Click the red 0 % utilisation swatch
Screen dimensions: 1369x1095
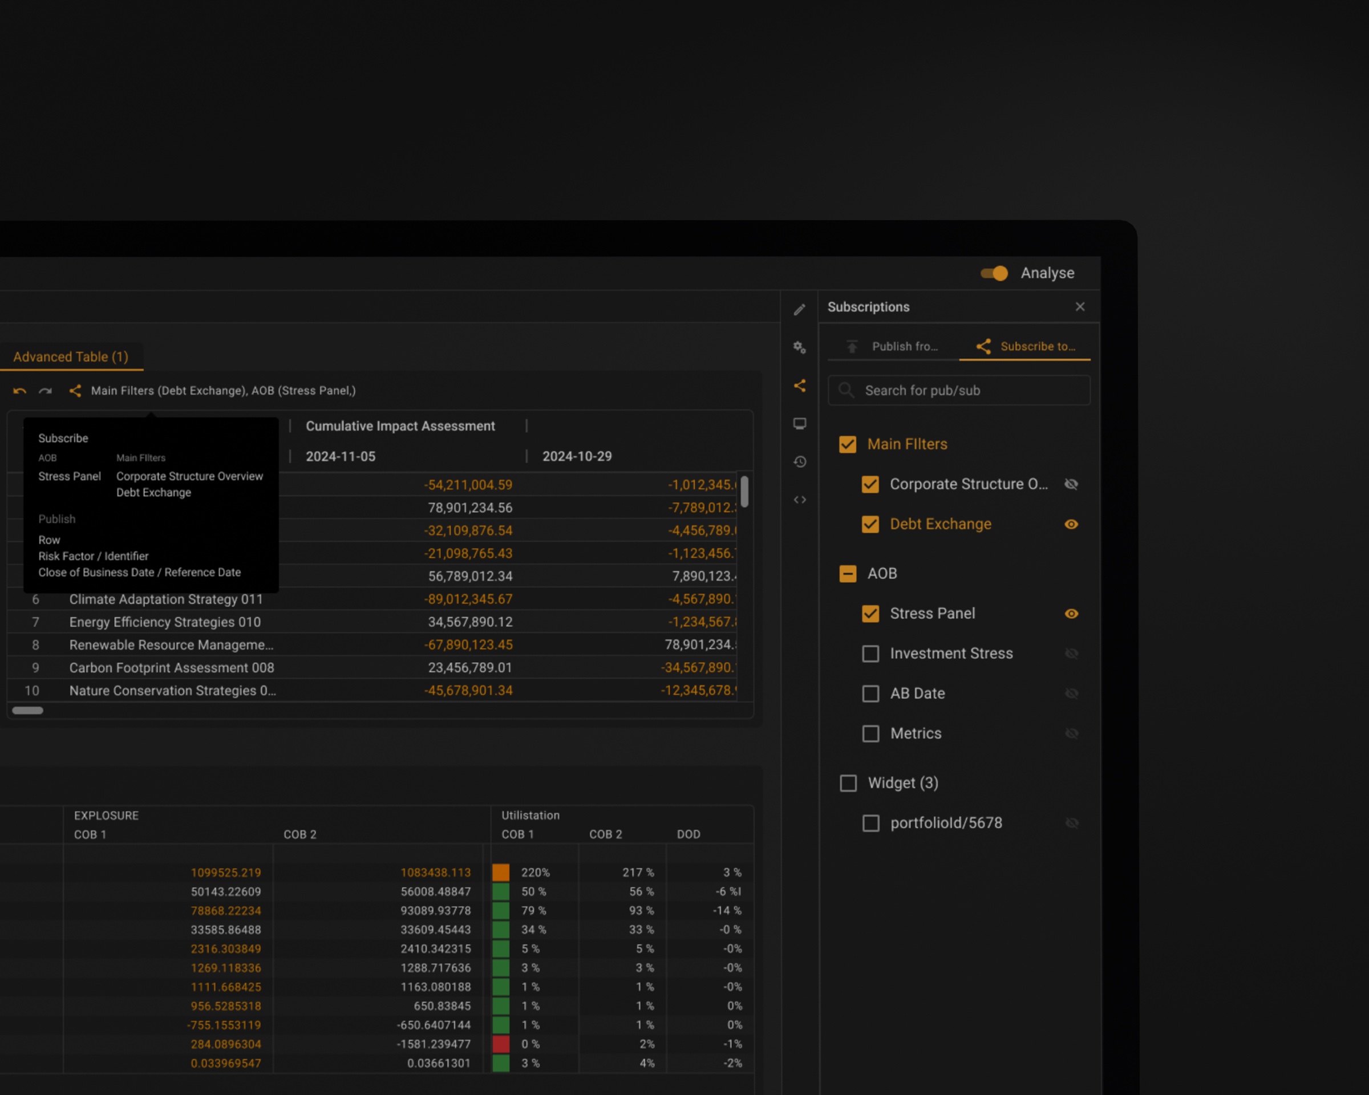[501, 1044]
